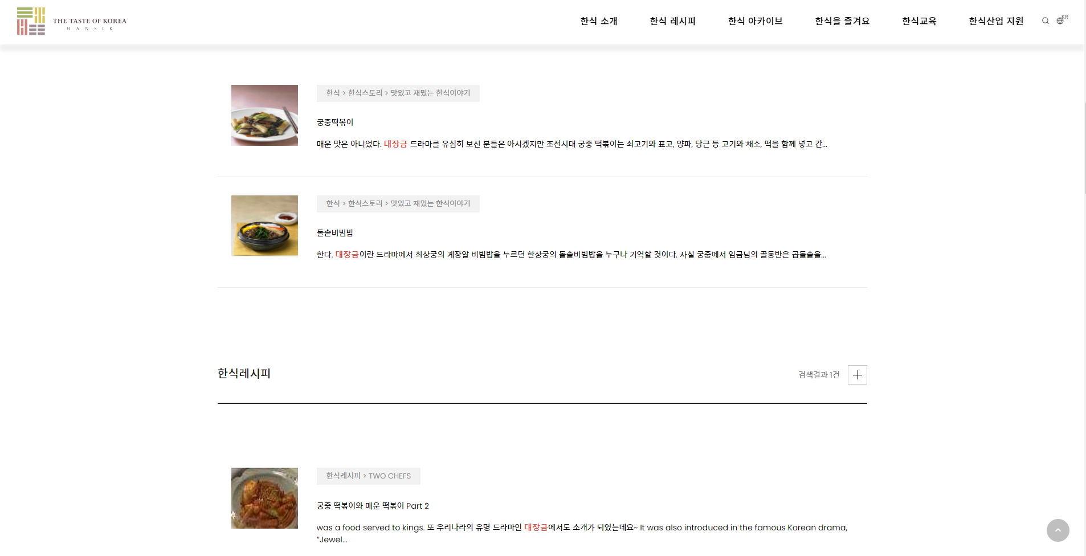The height and width of the screenshot is (556, 1086).
Task: Click the Hansik logo in the header
Action: click(72, 22)
